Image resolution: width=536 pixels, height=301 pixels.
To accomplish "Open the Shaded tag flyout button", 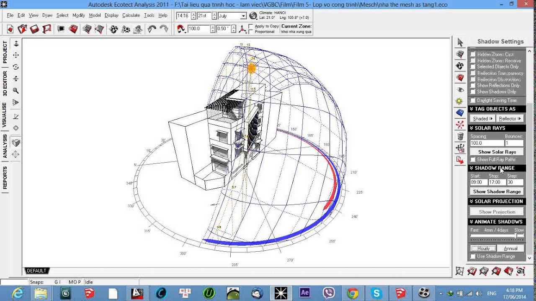I will 483,119.
